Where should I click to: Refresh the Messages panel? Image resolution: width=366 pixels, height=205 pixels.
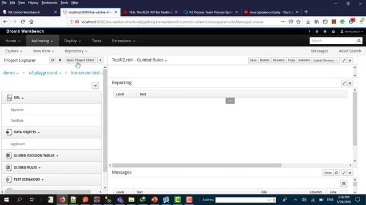(x=336, y=173)
